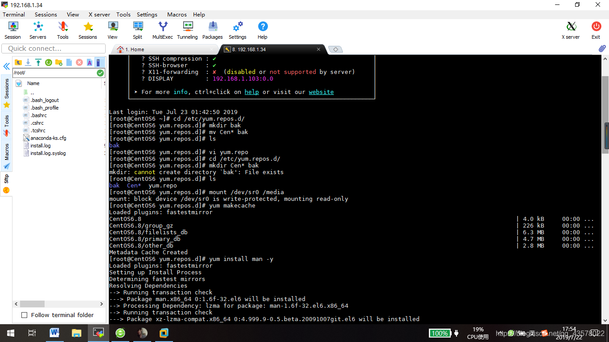Click the Exit toolbar button

click(x=596, y=30)
